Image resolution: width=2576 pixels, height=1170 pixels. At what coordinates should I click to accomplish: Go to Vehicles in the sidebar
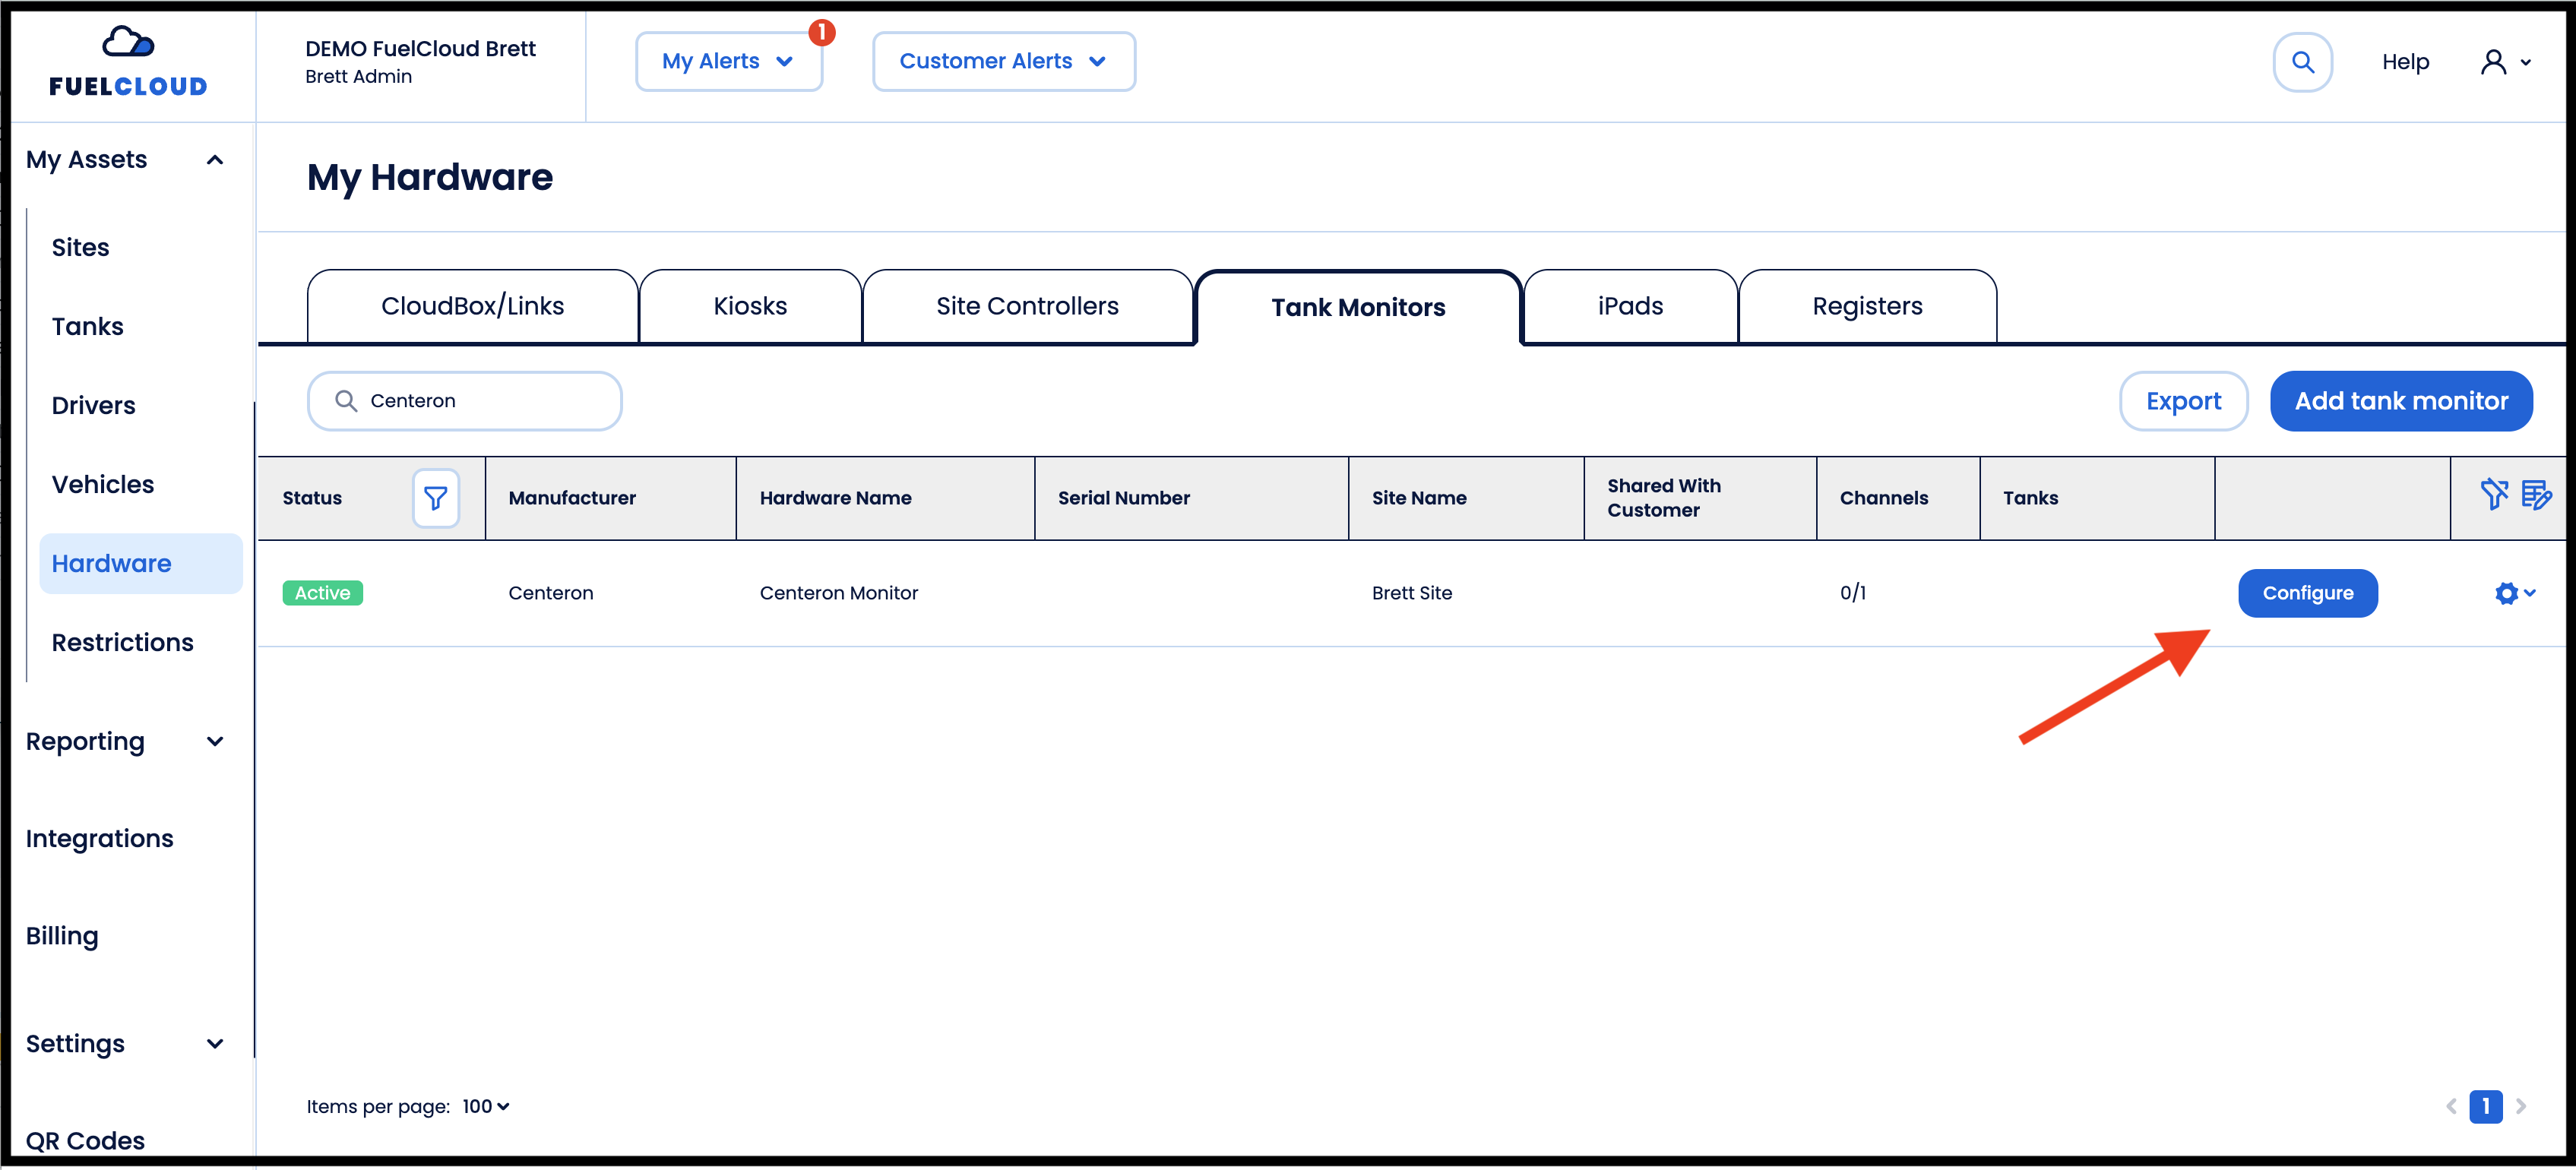pos(103,484)
